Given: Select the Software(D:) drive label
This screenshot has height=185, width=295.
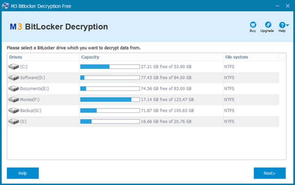Looking at the screenshot, I should pyautogui.click(x=33, y=78).
